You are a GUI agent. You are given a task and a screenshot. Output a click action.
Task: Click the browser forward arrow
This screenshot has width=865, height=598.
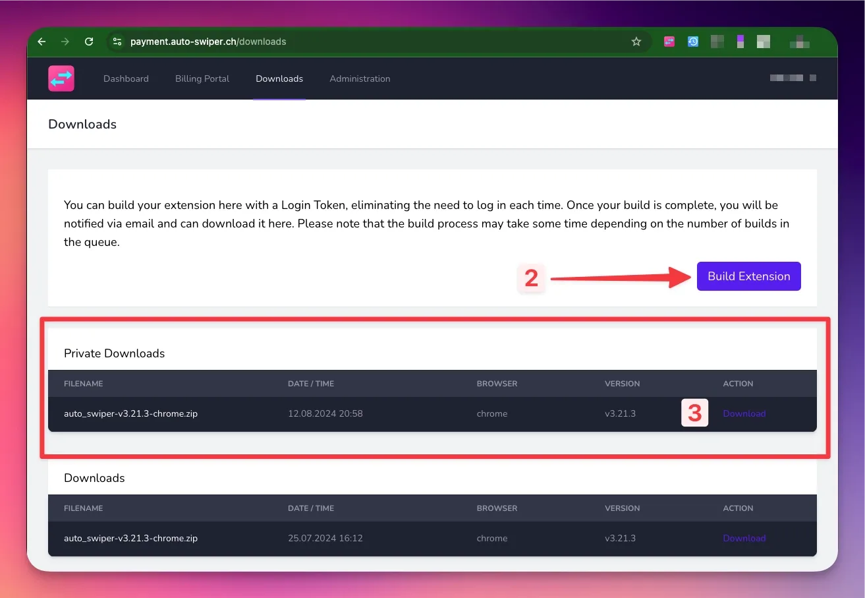click(x=65, y=42)
